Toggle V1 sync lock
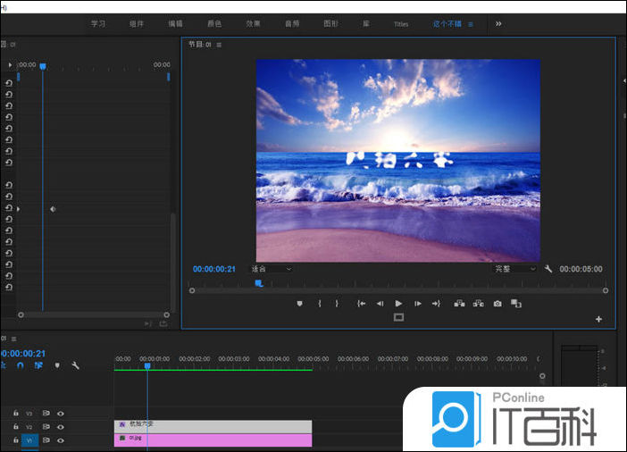The image size is (627, 452). click(x=46, y=440)
